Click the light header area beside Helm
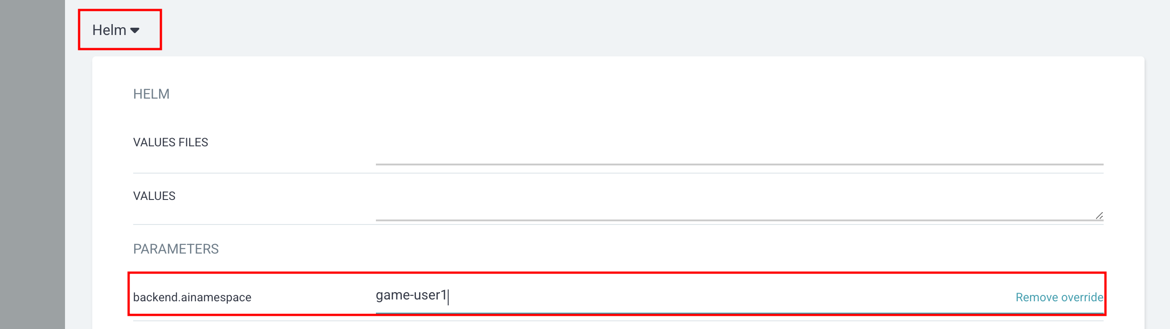This screenshot has width=1170, height=329. [x=636, y=28]
